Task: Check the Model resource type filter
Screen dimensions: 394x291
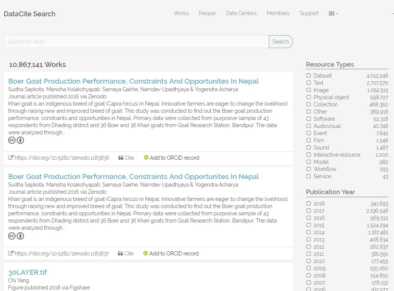Action: tap(309, 162)
